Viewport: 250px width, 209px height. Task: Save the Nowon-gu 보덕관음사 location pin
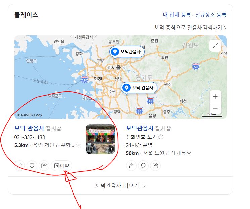tap(143, 166)
